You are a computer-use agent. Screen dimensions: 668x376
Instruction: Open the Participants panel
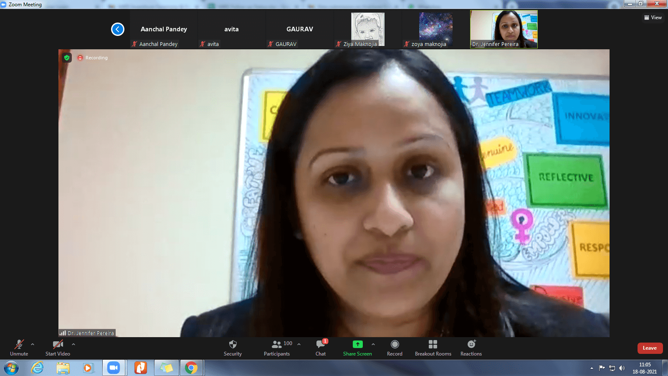pyautogui.click(x=276, y=348)
